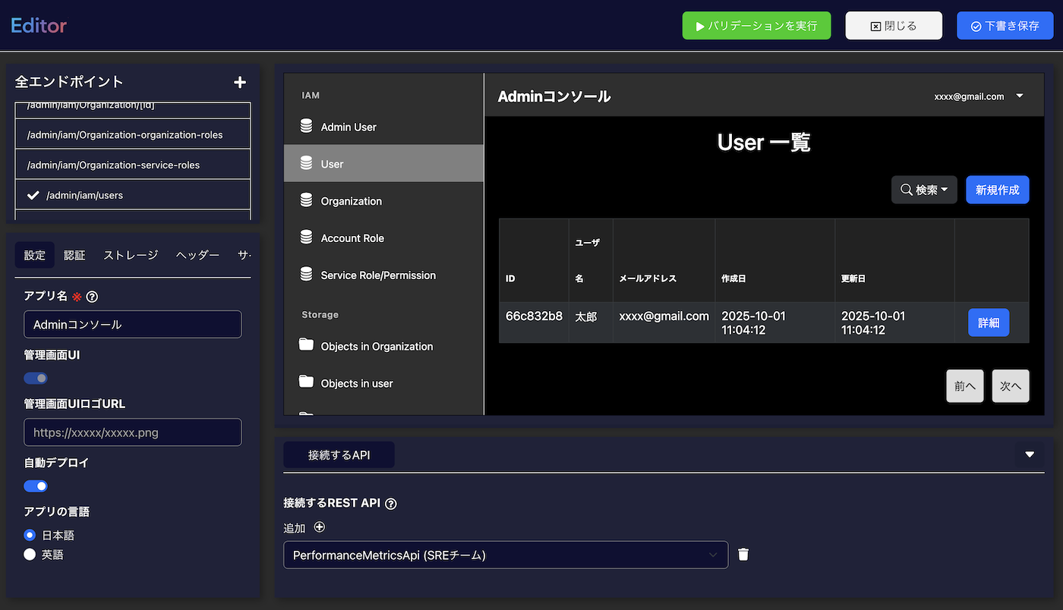Click the circled plus icon next to 追加
The width and height of the screenshot is (1063, 610).
click(320, 527)
